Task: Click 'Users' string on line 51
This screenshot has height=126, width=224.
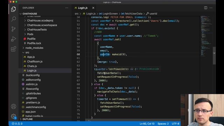Action: (155, 21)
